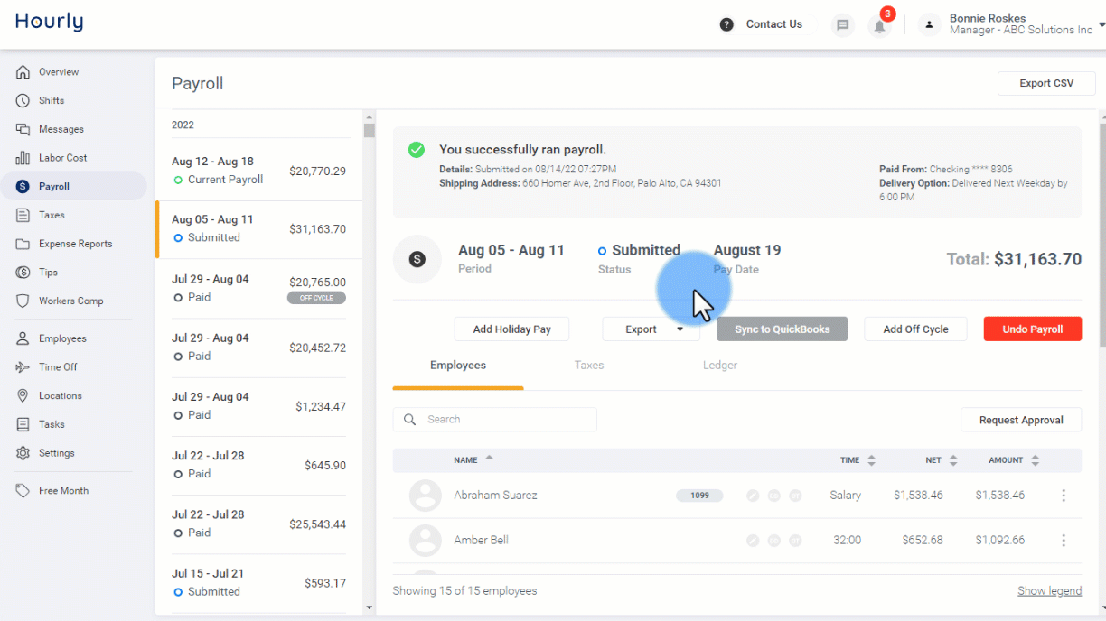Open the chat messages icon in header

pos(843,25)
